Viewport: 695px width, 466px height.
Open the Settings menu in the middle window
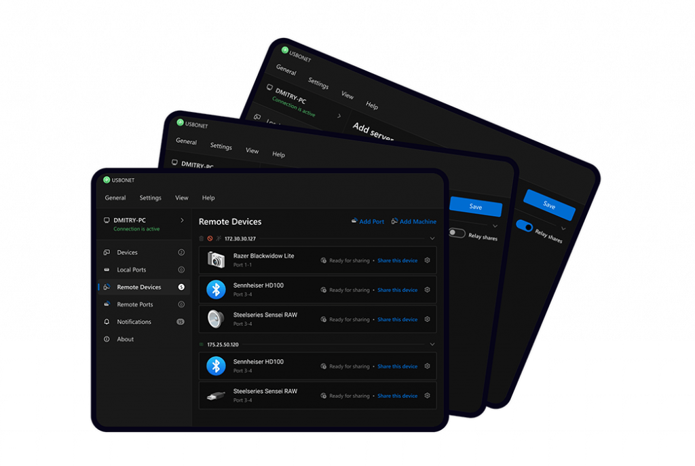[x=221, y=146]
